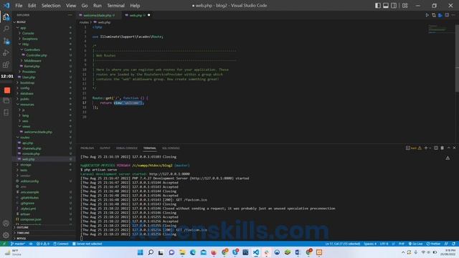Open the Search view in the activity bar

click(6, 29)
